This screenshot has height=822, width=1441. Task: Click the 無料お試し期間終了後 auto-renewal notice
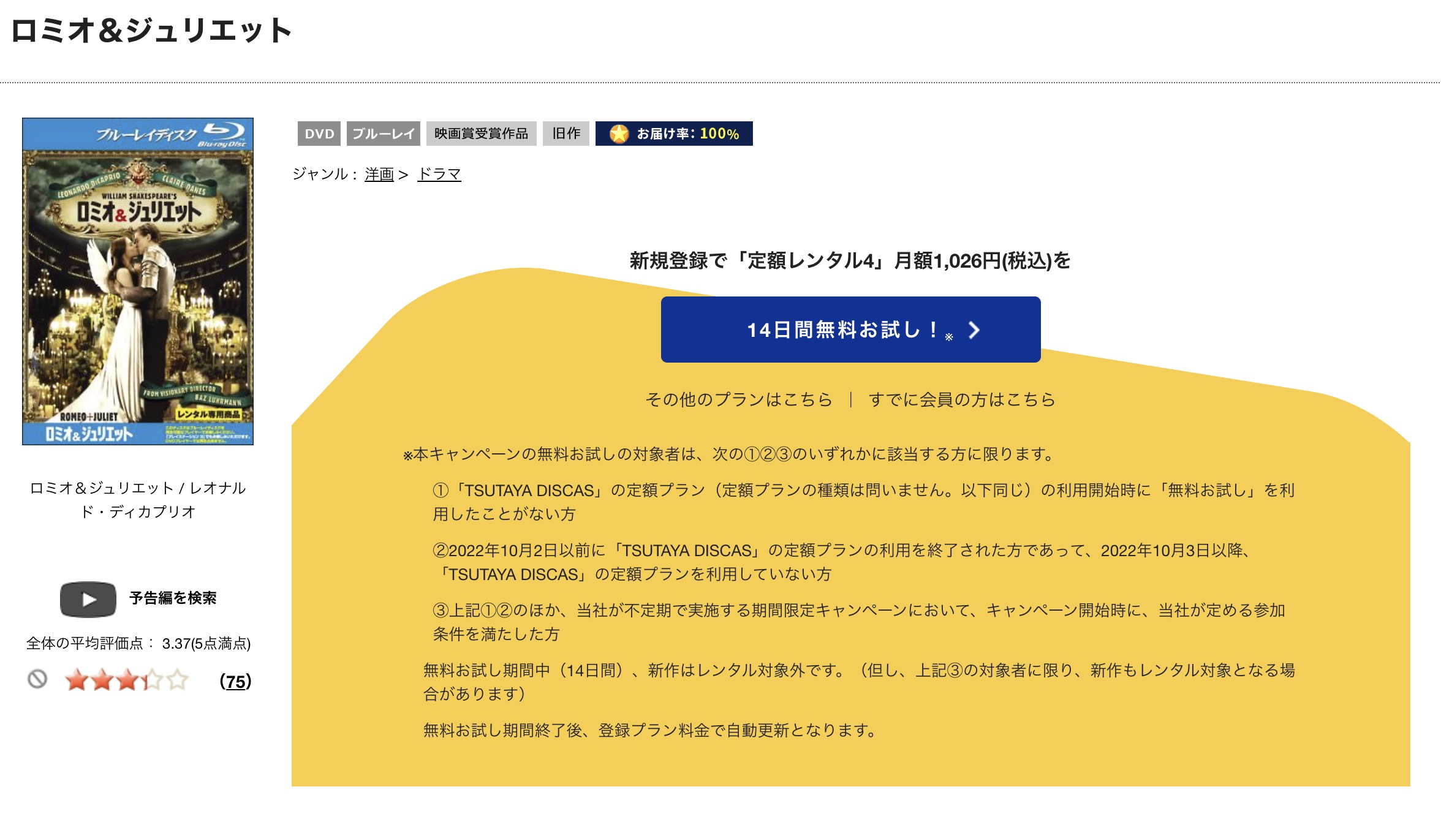click(x=651, y=730)
